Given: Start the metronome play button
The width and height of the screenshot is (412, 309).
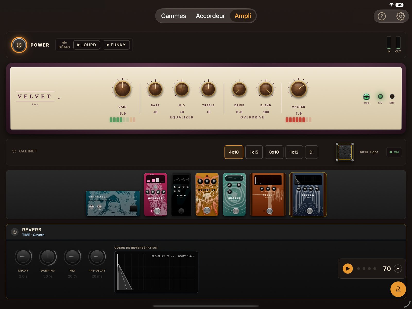Looking at the screenshot, I should [348, 269].
